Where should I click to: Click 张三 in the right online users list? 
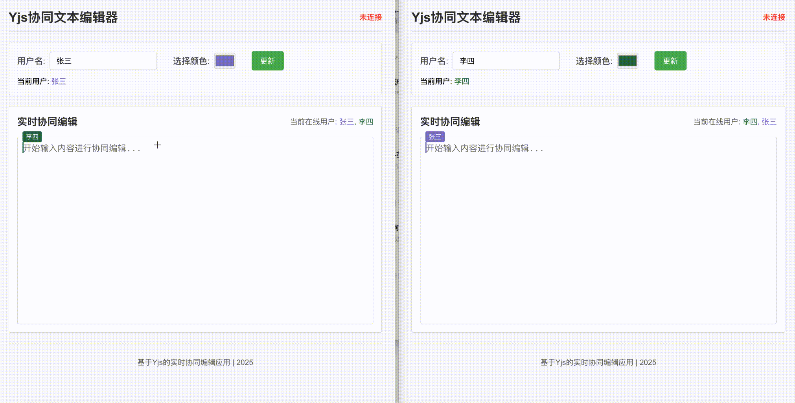click(x=769, y=122)
